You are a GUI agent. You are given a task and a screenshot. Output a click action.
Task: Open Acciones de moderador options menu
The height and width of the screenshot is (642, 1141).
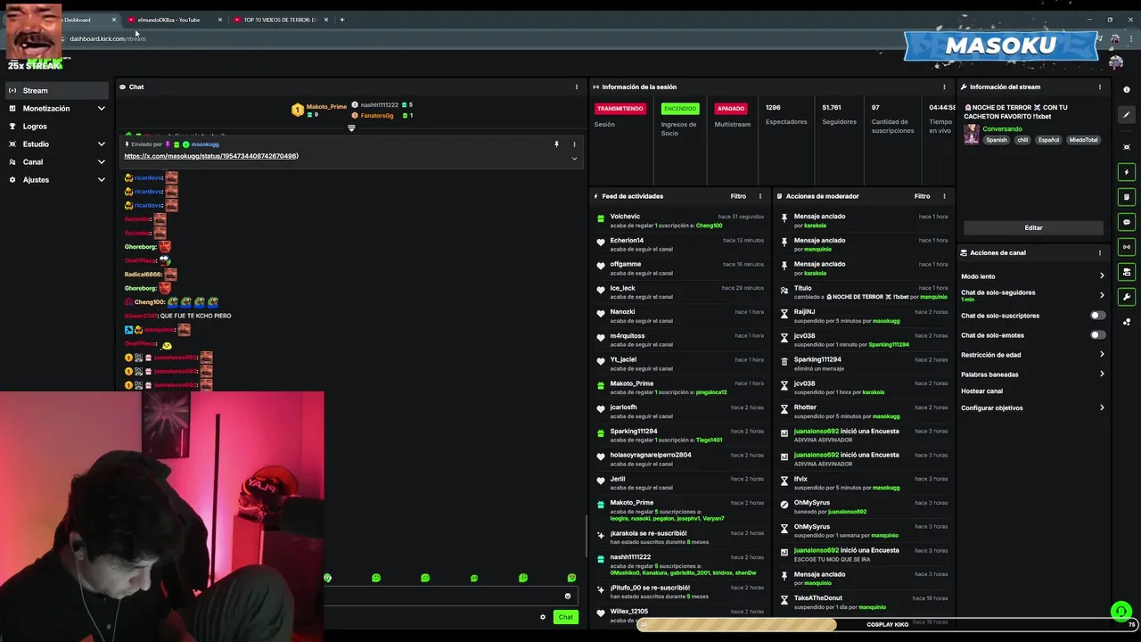point(944,196)
